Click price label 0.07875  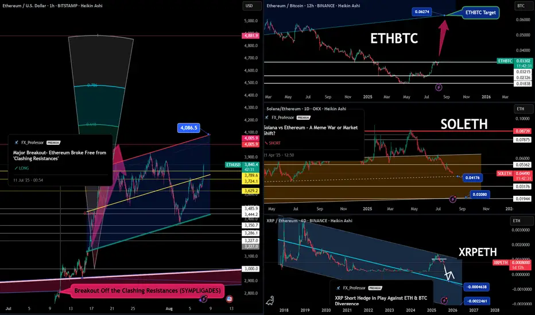(523, 140)
